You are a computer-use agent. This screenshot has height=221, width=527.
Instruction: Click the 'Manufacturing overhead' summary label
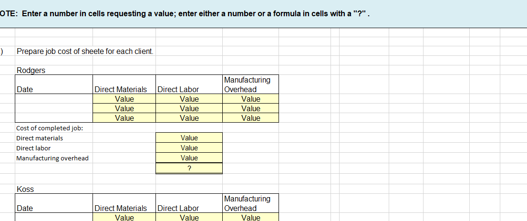coord(52,158)
